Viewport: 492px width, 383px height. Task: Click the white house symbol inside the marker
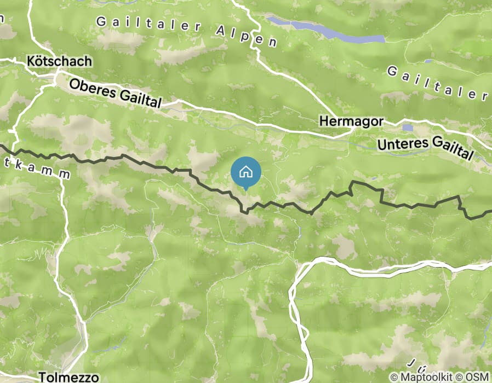245,172
